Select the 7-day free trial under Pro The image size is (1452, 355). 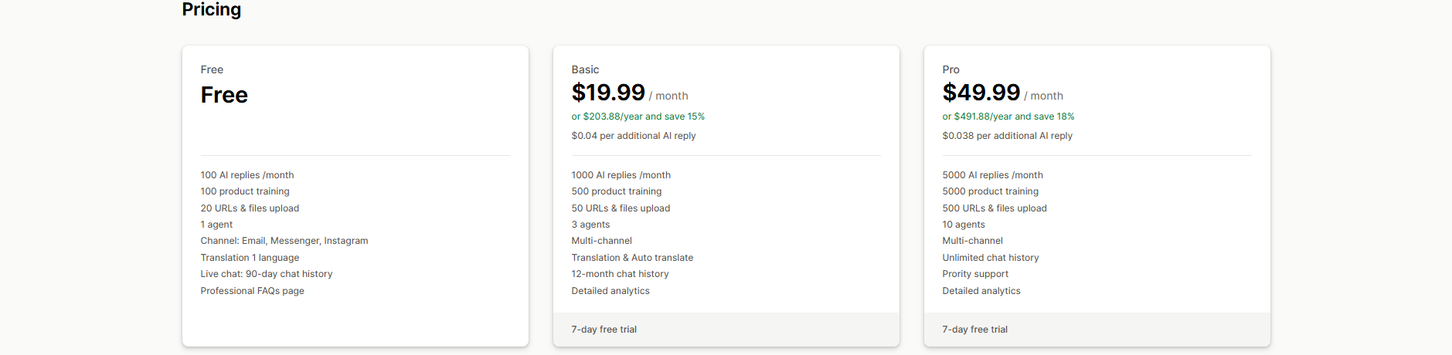pos(974,330)
